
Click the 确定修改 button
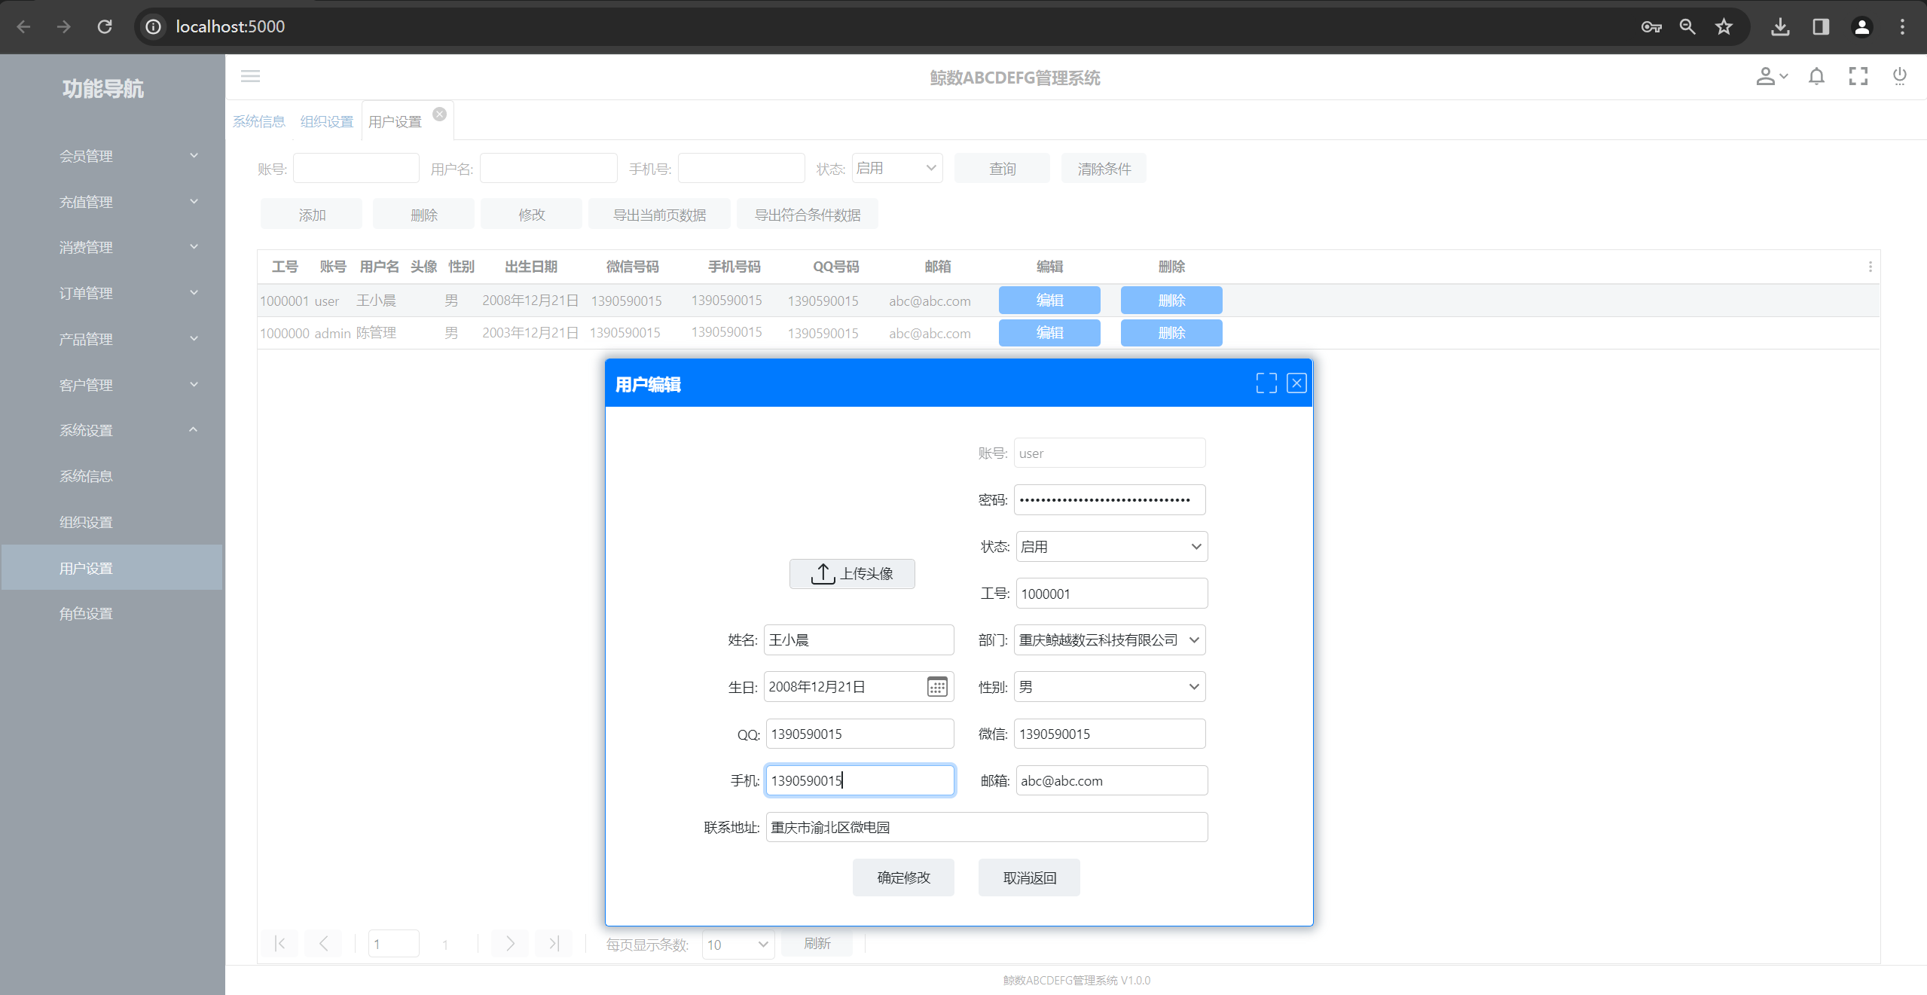point(903,877)
